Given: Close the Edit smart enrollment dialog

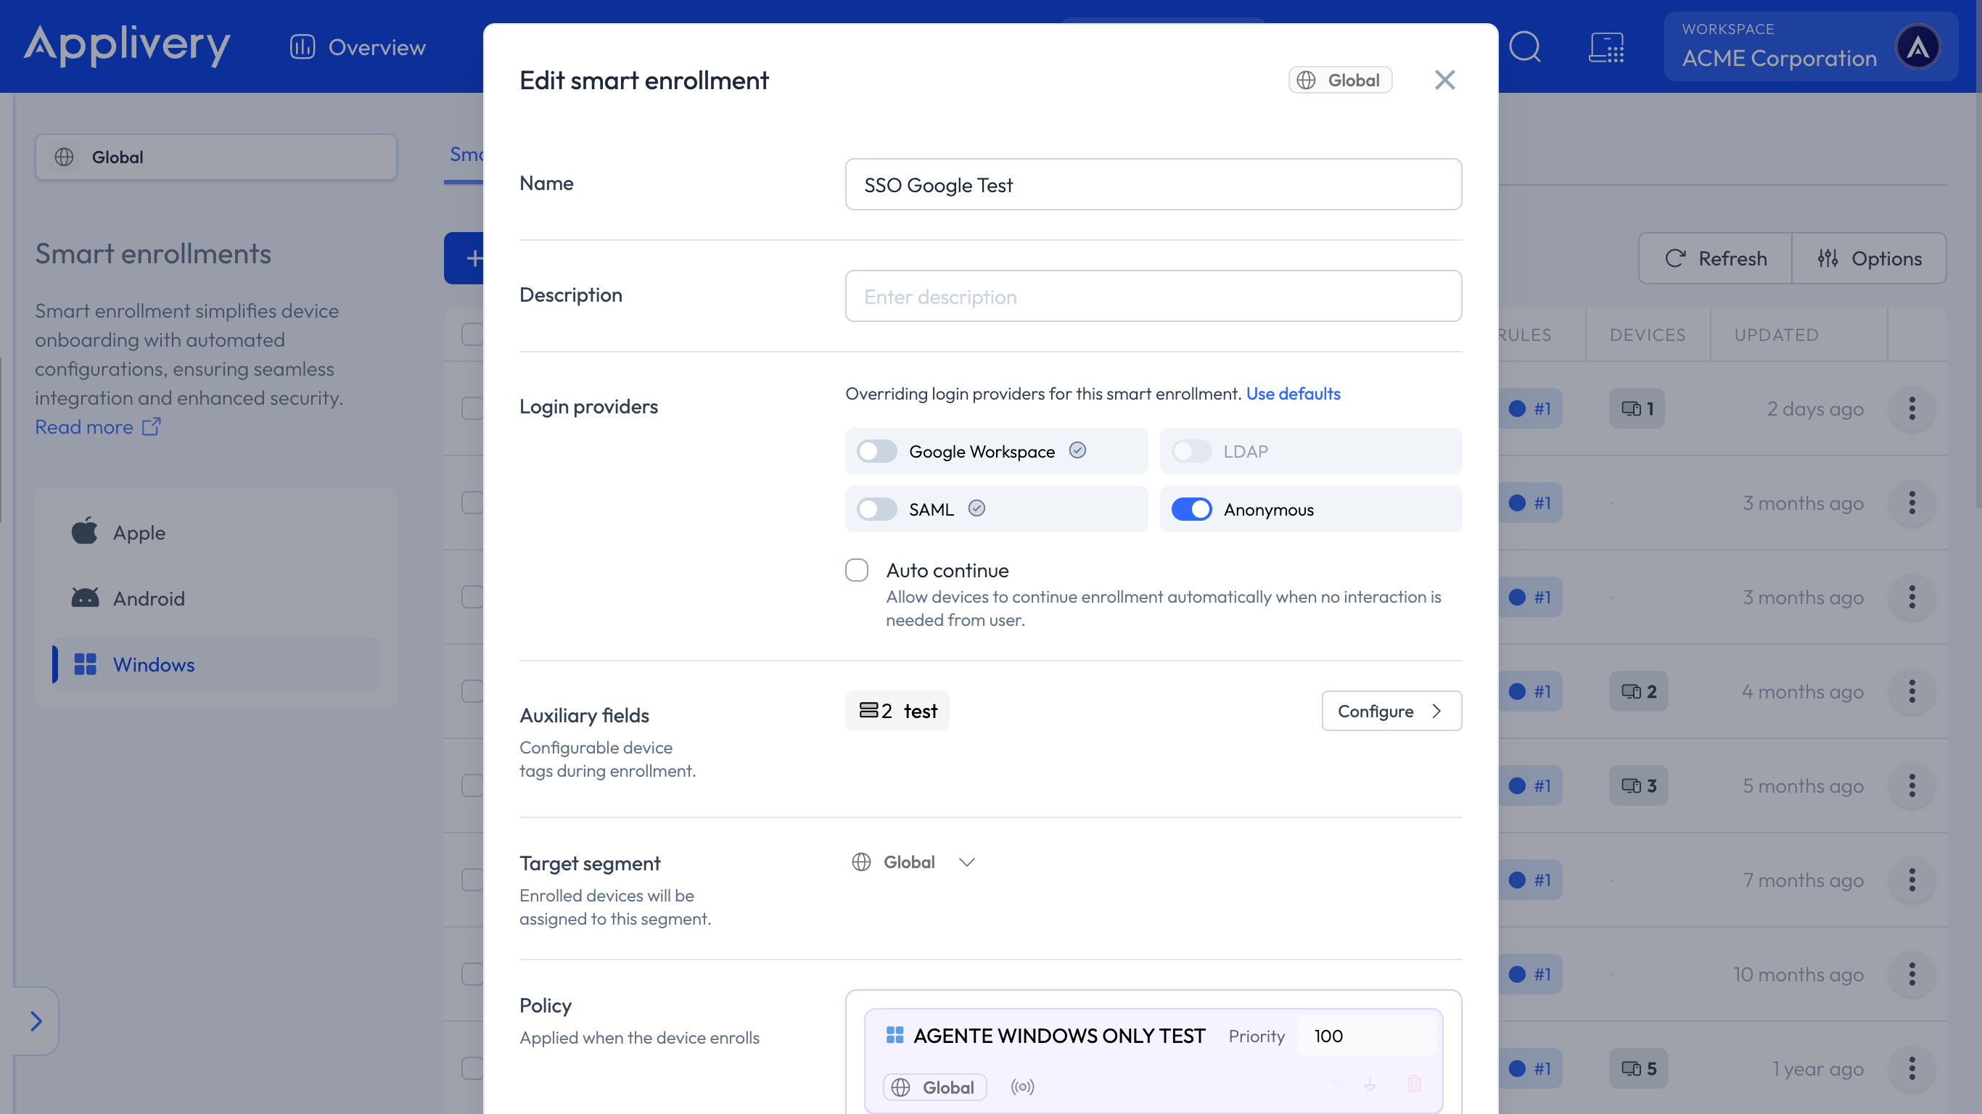Looking at the screenshot, I should 1444,80.
